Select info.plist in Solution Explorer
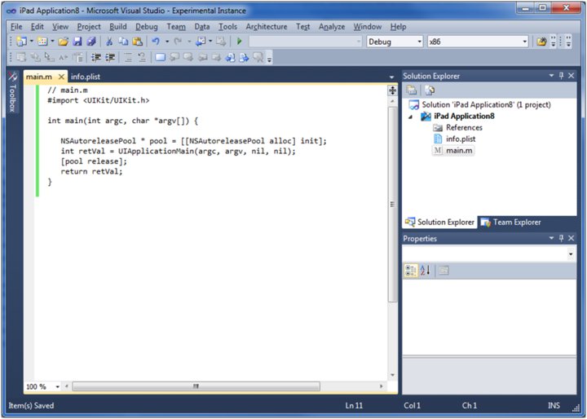587x419 pixels. tap(454, 139)
